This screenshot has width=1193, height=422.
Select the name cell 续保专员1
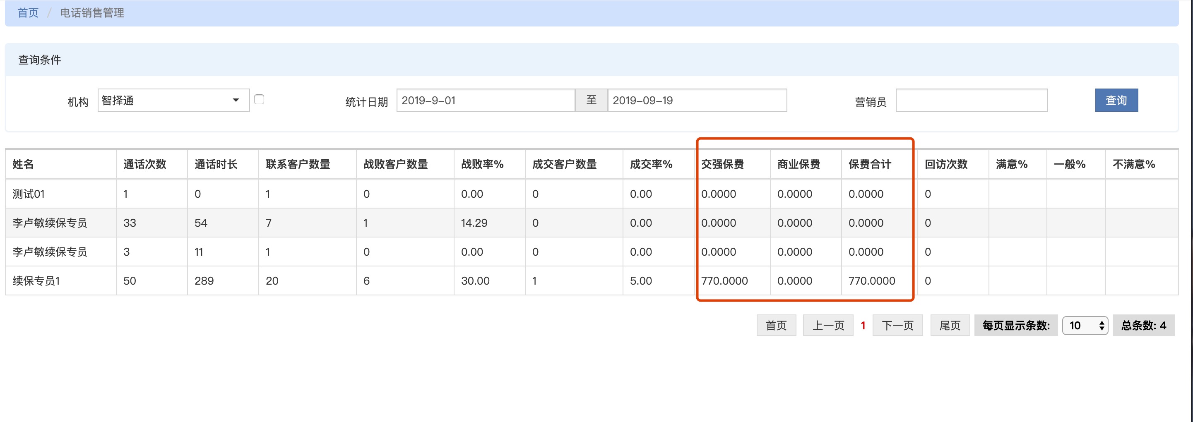click(36, 281)
